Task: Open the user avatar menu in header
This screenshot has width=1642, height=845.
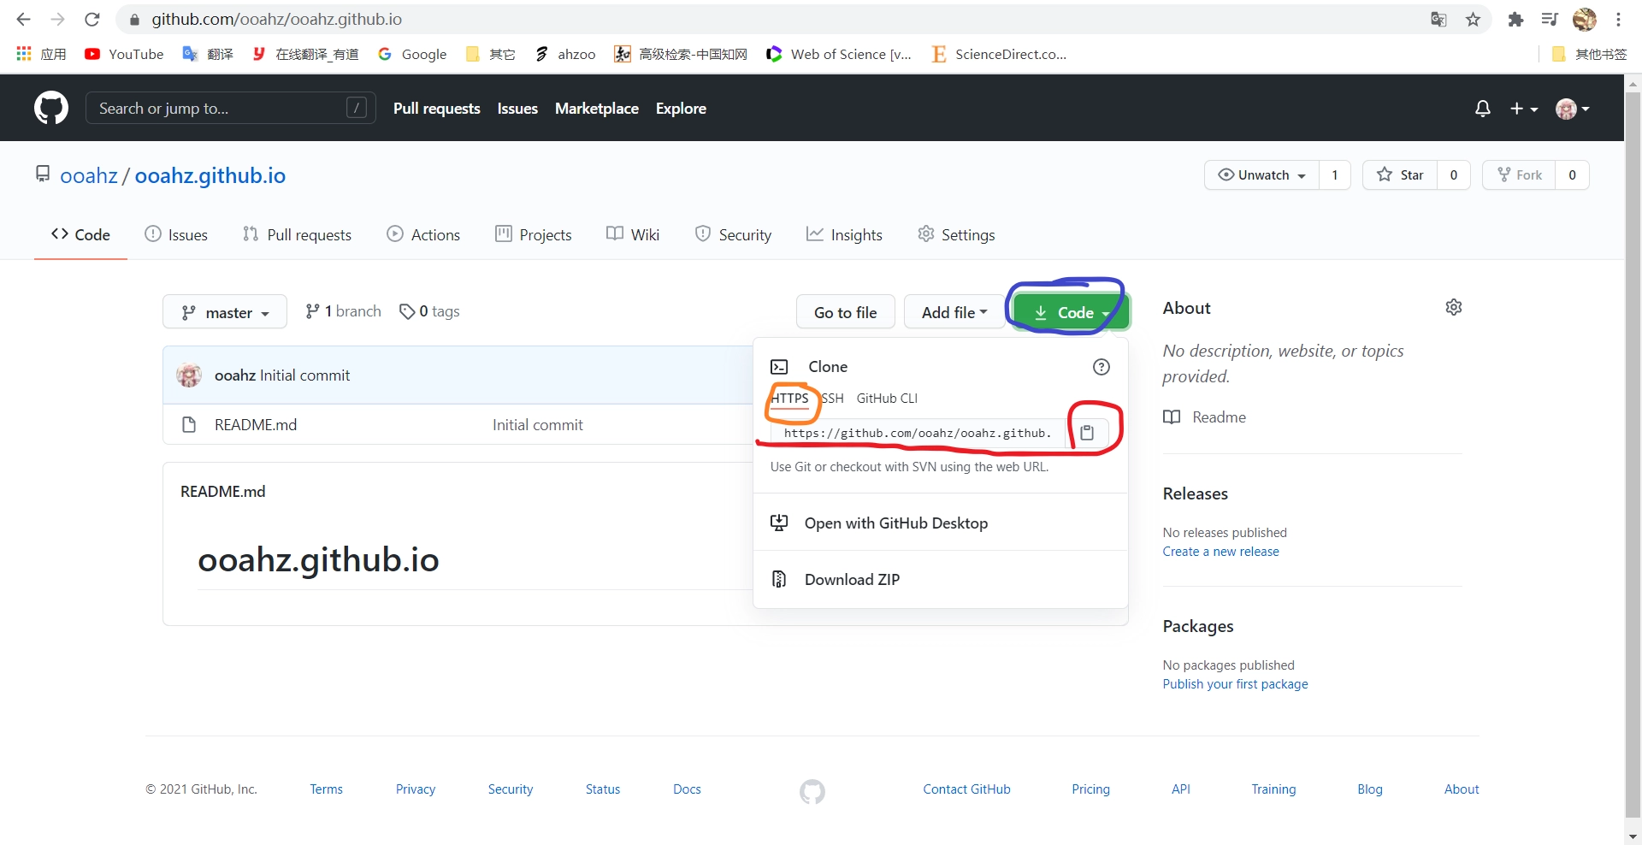Action: coord(1573,109)
